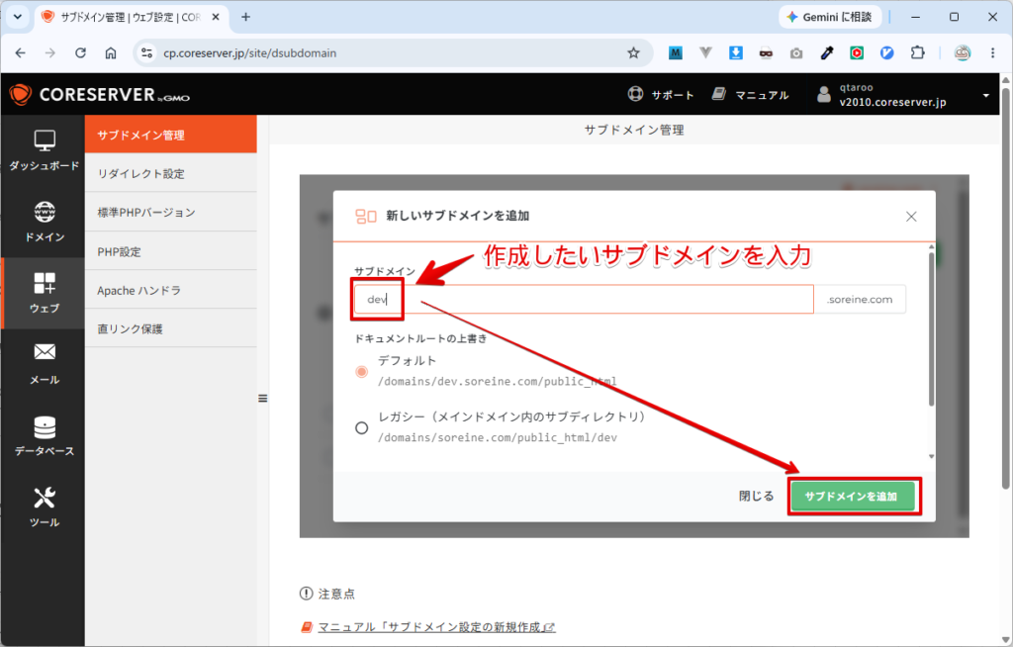Click the browser address bar URL
1013x647 pixels.
point(250,53)
